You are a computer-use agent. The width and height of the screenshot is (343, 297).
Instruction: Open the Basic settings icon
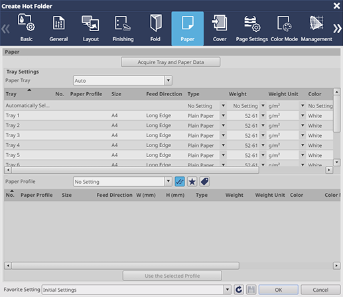pyautogui.click(x=26, y=23)
